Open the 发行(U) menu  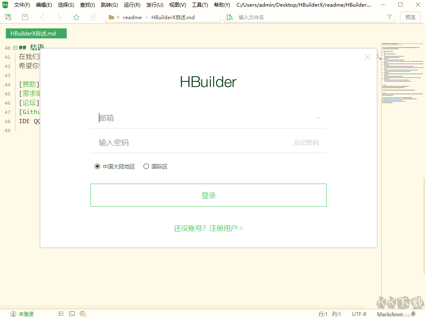(x=155, y=5)
